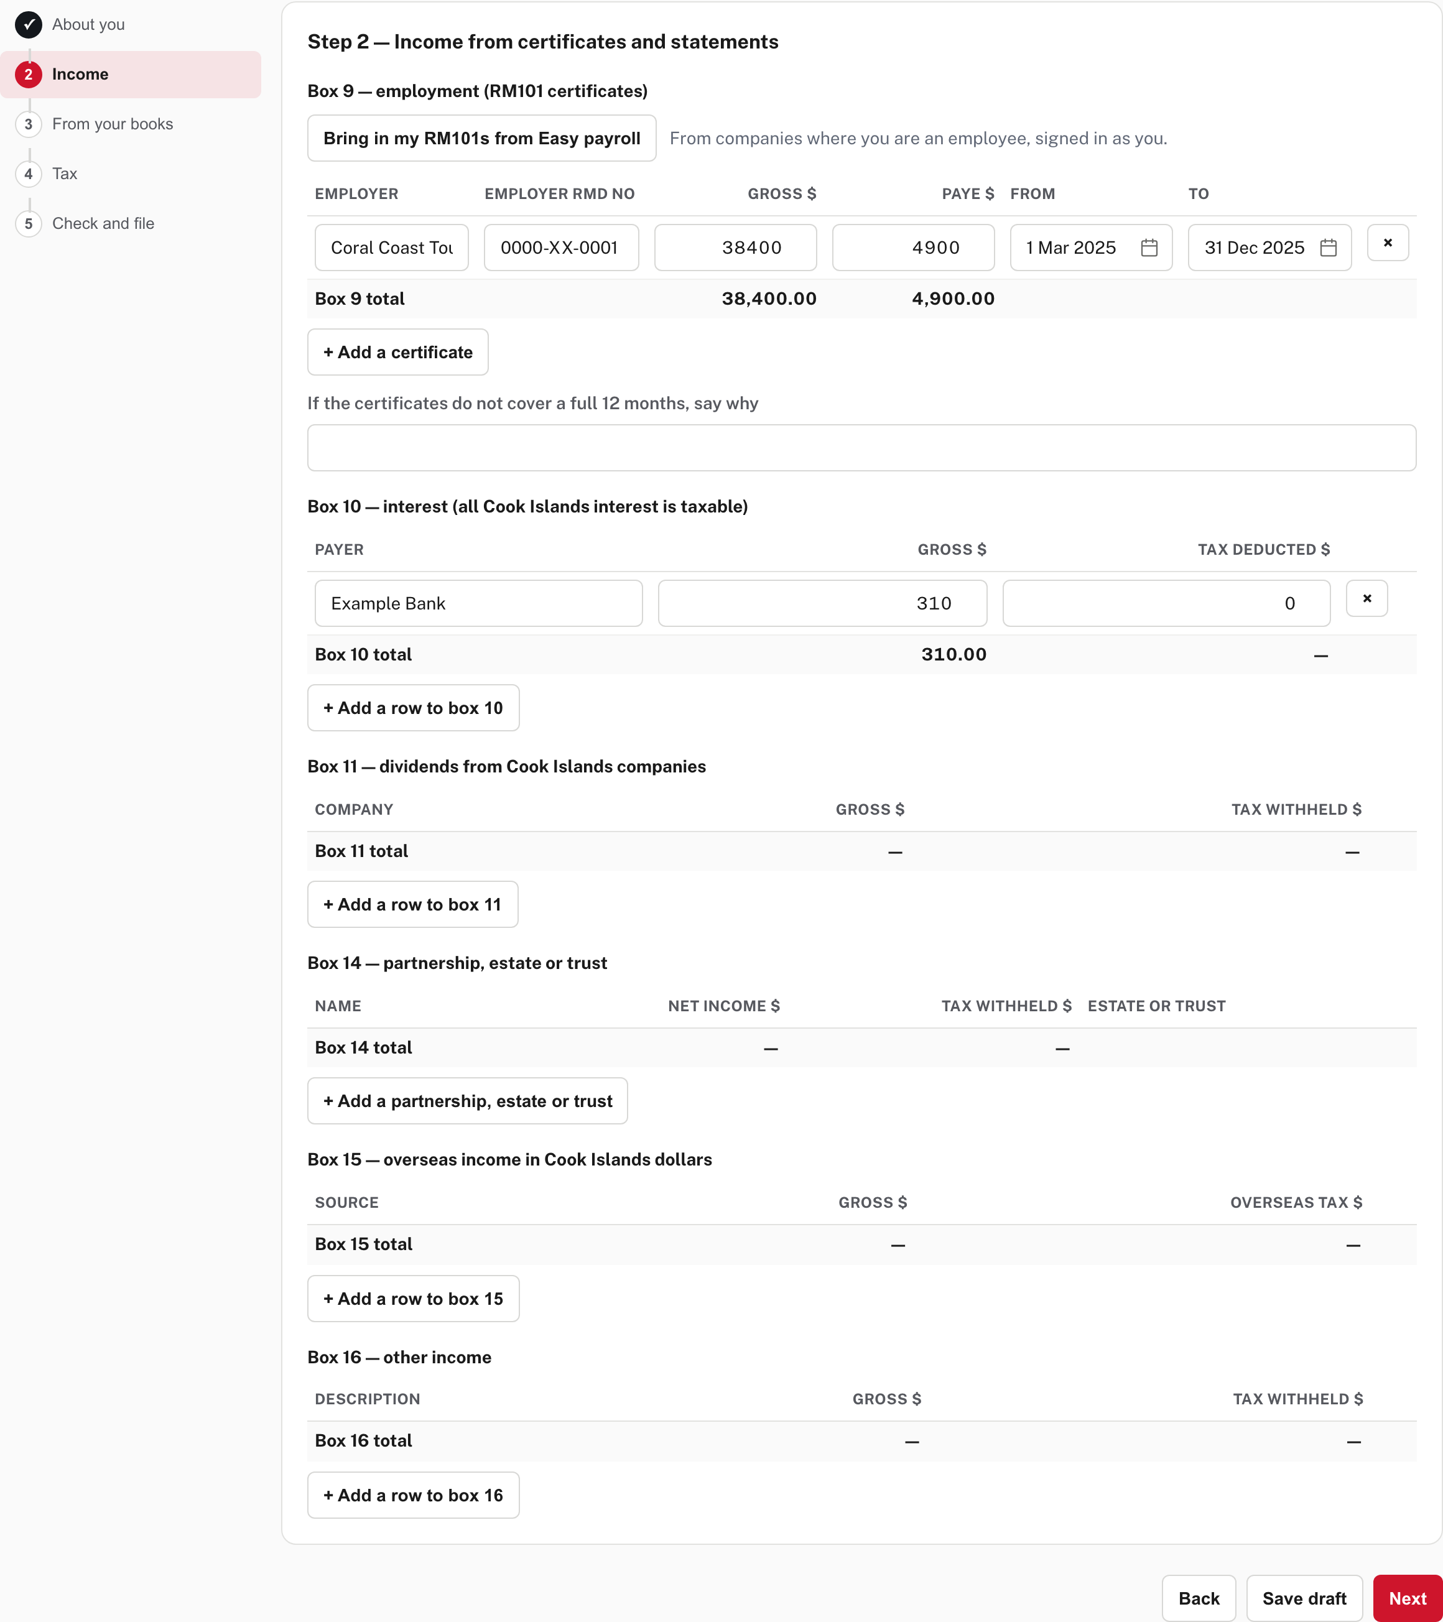
Task: Click Add a partnership, estate or trust
Action: point(468,1101)
